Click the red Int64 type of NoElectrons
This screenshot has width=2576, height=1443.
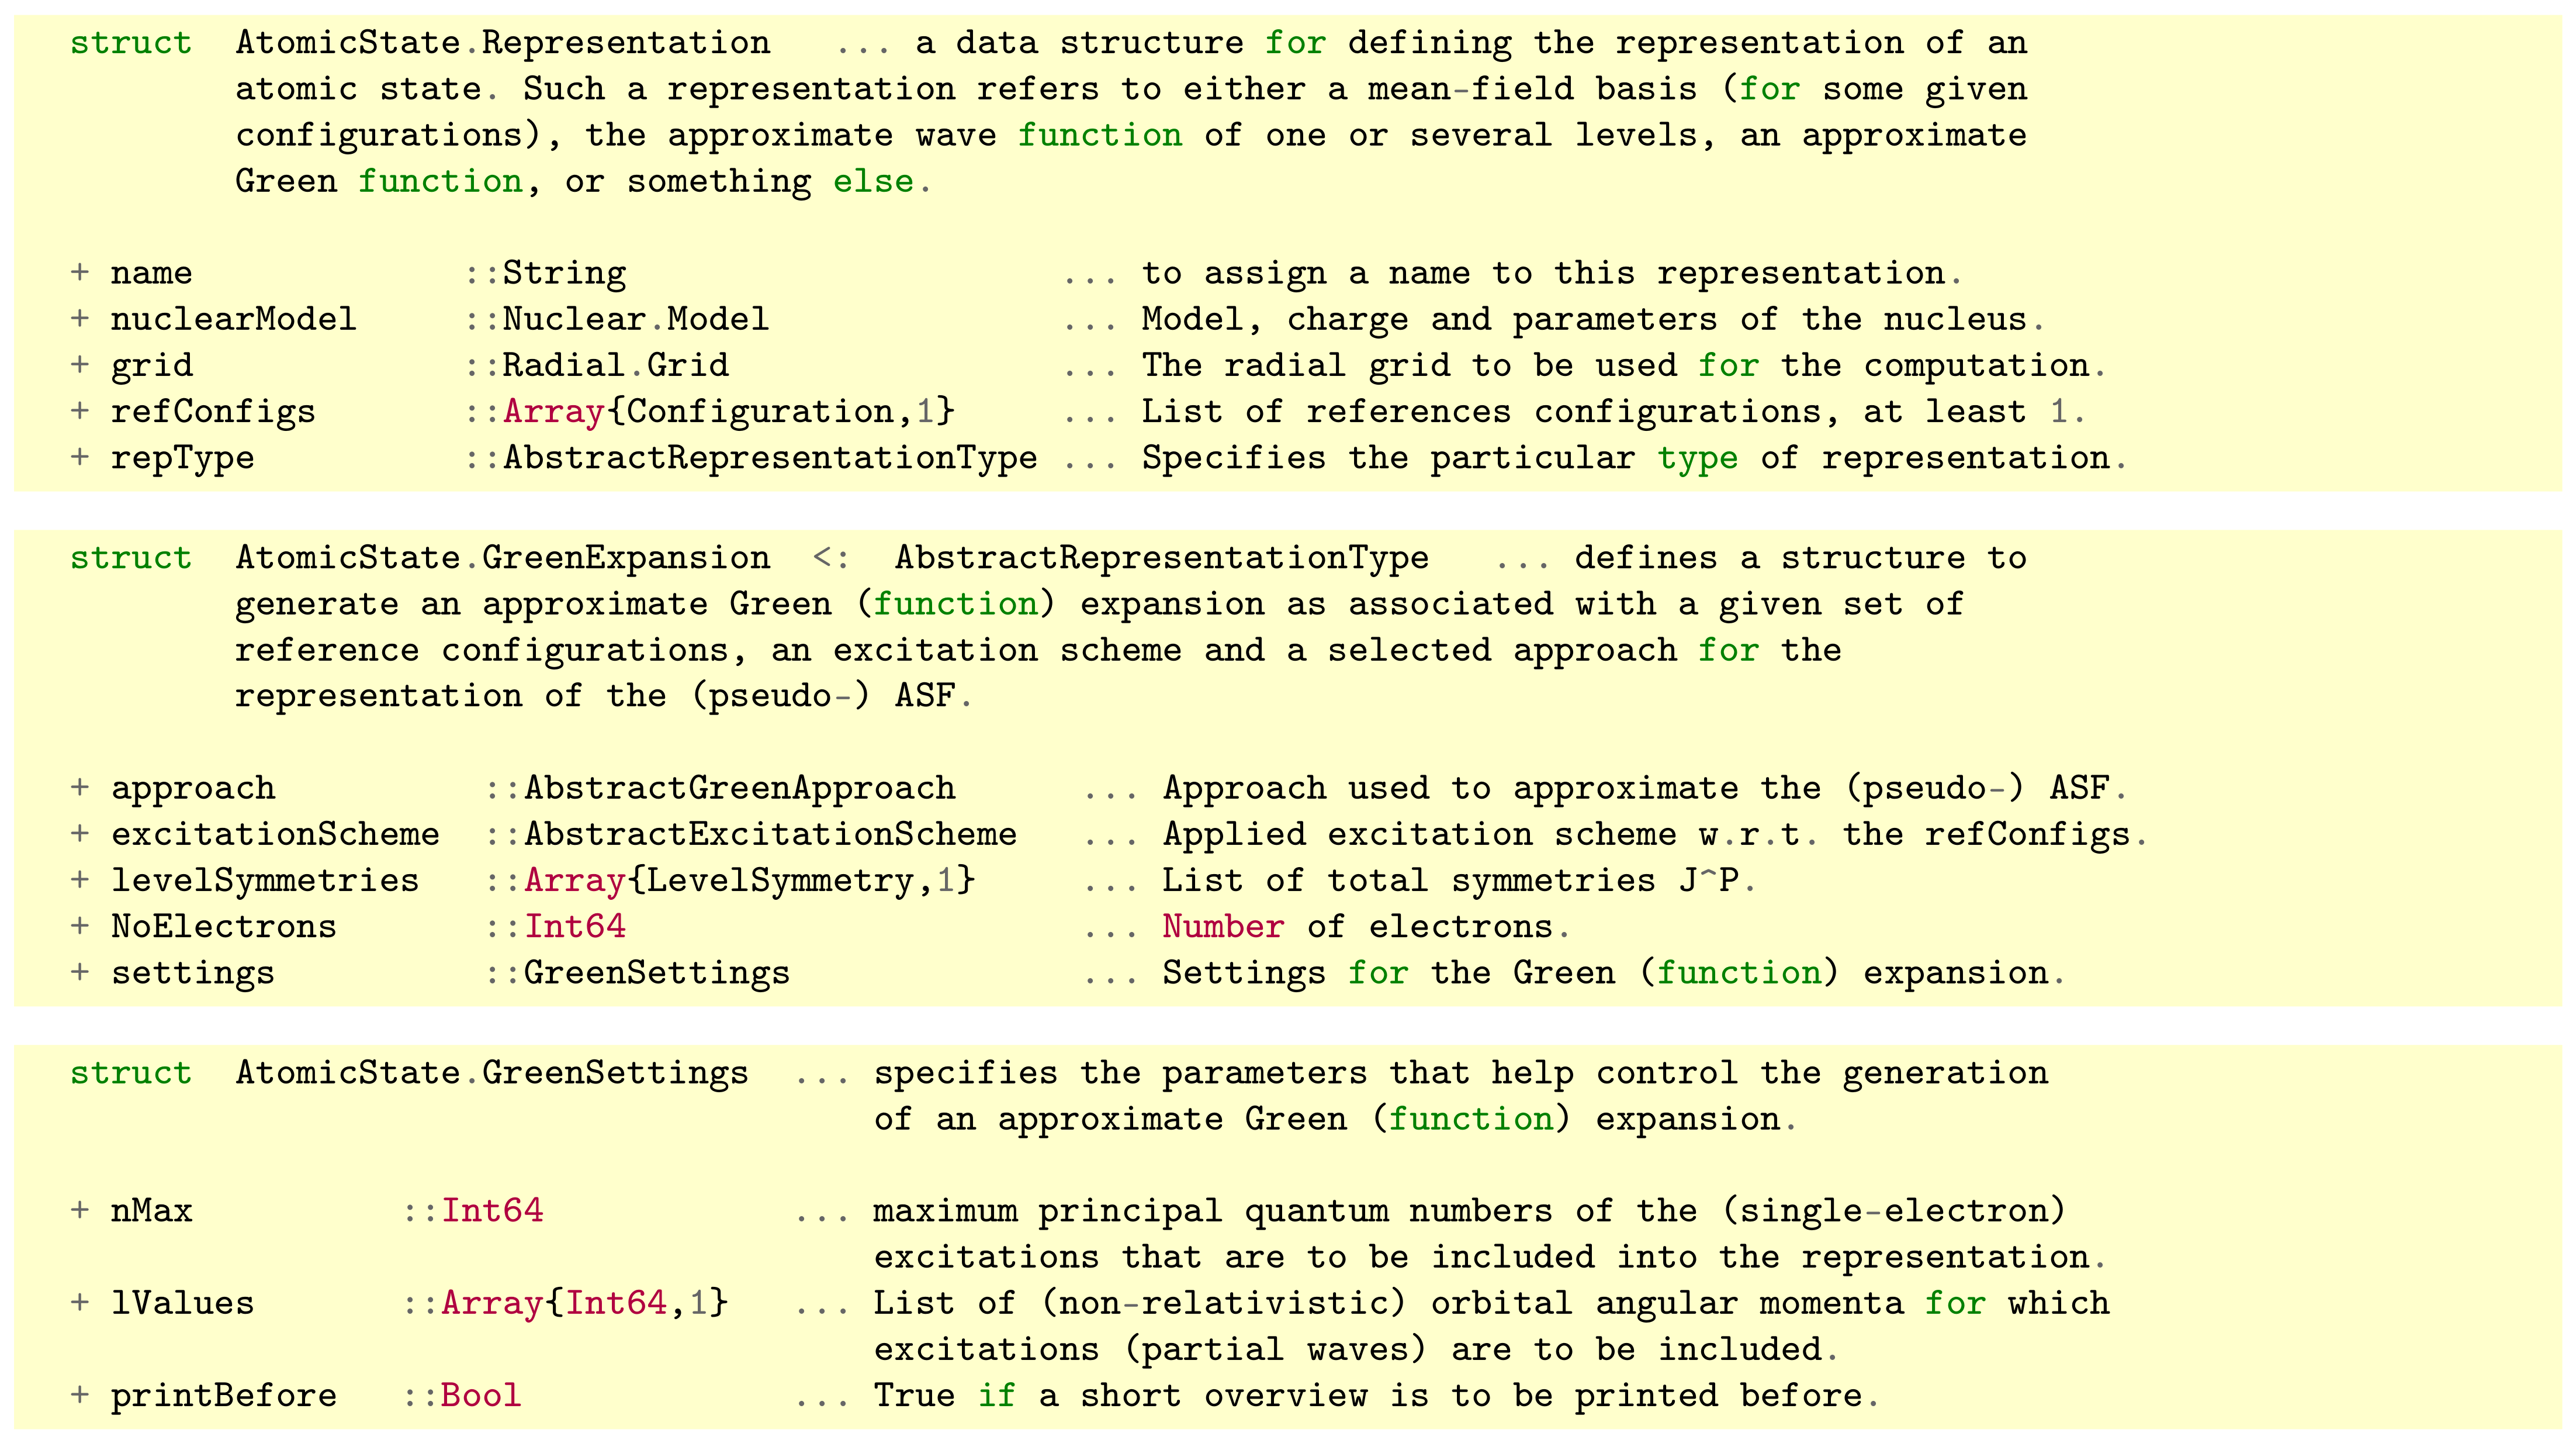(575, 926)
